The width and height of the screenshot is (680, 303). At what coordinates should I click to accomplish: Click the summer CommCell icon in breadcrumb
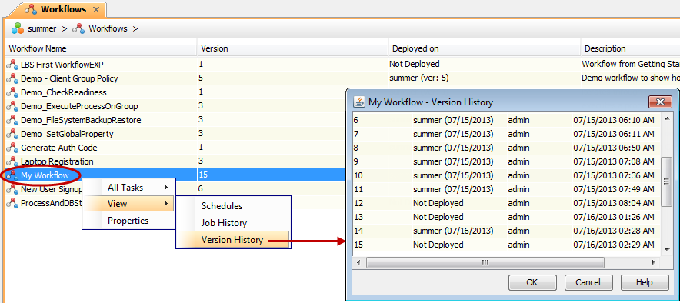(x=18, y=28)
